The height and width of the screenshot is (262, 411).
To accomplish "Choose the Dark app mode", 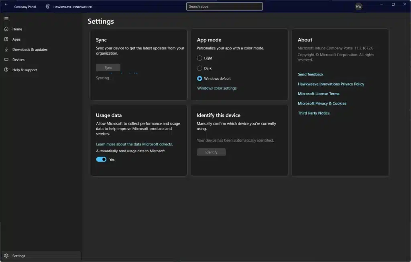I will click(199, 68).
